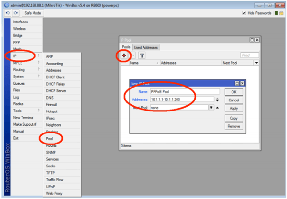Viewport: 287px width, 199px height.
Task: Click the yellow padlock icon at top right
Action: point(281,13)
